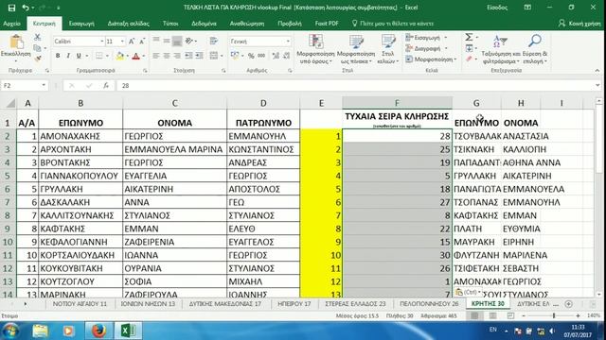Align text to the right
This screenshot has width=606, height=340.
177,57
